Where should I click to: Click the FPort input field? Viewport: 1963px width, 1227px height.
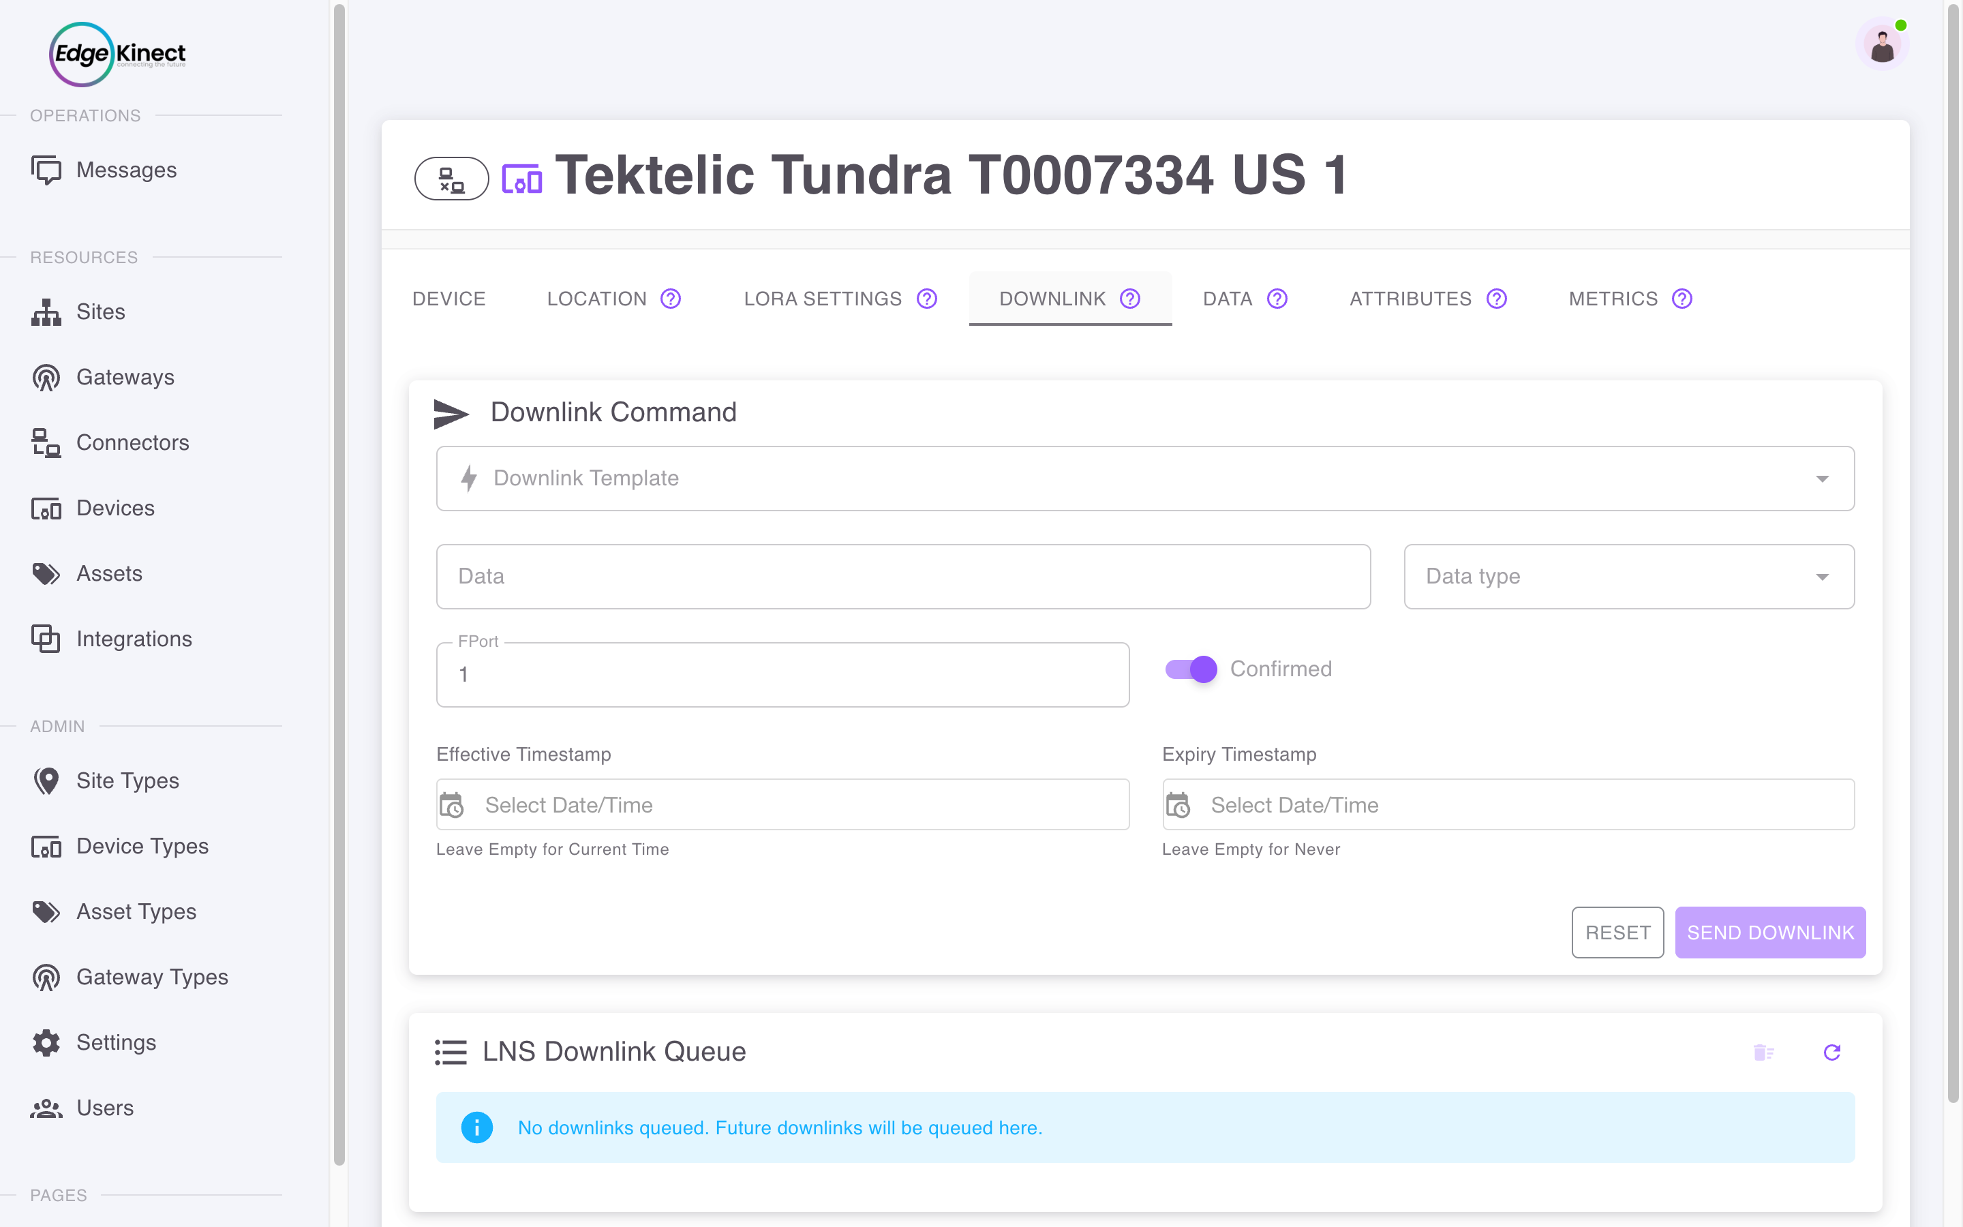pyautogui.click(x=782, y=674)
